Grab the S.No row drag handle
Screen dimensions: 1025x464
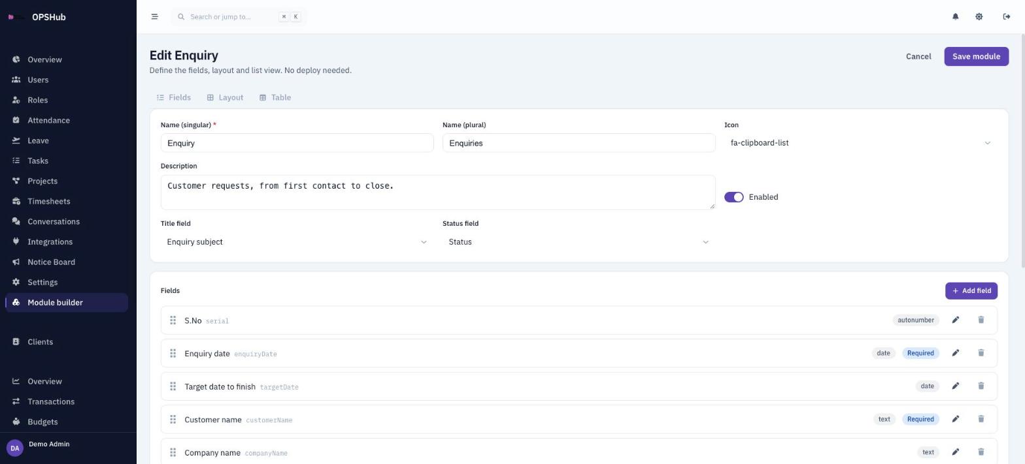click(x=173, y=320)
